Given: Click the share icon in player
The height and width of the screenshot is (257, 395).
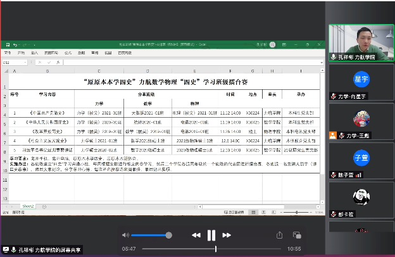Looking at the screenshot, I should pyautogui.click(x=279, y=235).
